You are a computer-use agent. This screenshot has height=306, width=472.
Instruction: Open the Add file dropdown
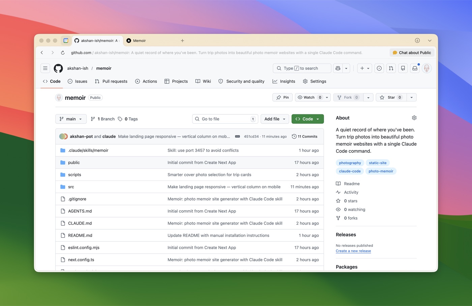(274, 119)
